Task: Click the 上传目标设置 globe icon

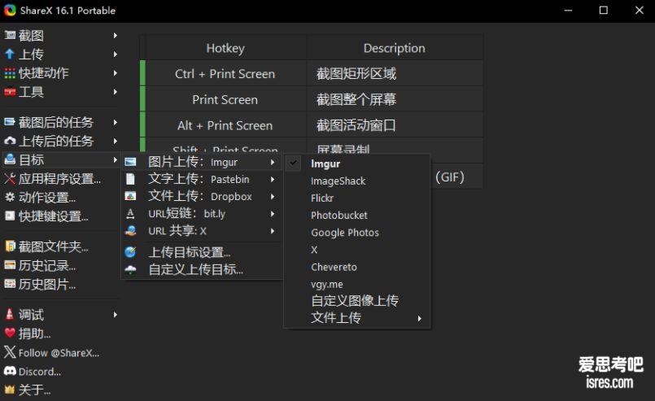Action: click(130, 252)
